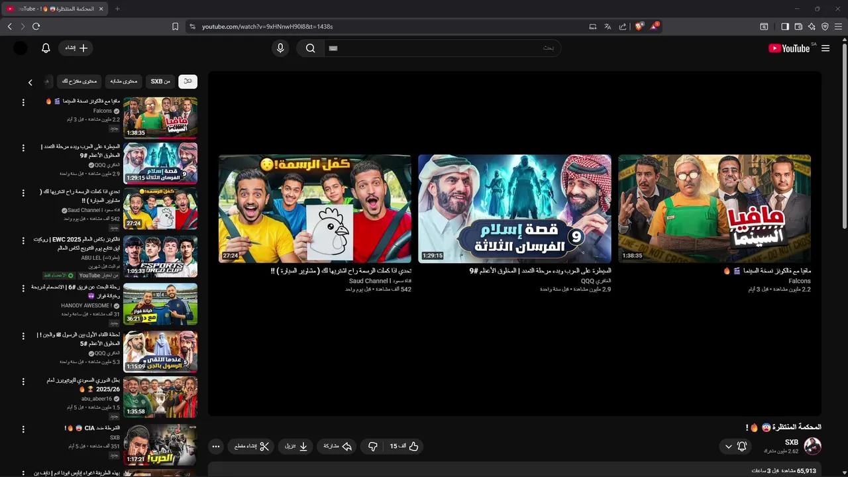Reload the page
The image size is (848, 477).
click(36, 26)
